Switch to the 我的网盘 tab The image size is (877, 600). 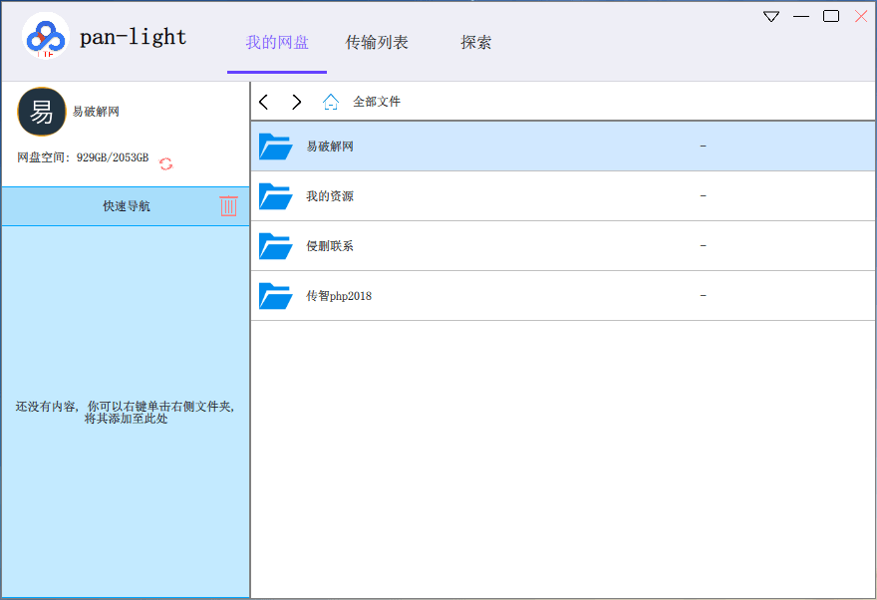[277, 43]
